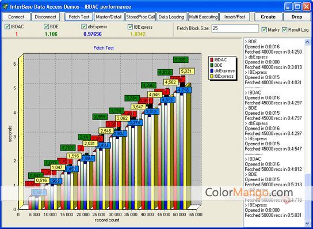This screenshot has width=313, height=229.
Task: Click the application icon in title bar
Action: click(5, 6)
